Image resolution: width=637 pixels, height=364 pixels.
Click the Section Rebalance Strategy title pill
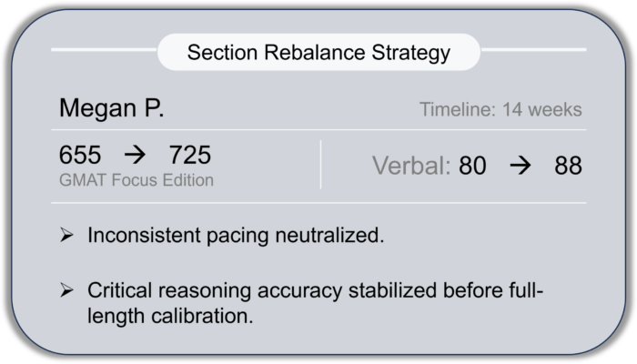click(318, 52)
